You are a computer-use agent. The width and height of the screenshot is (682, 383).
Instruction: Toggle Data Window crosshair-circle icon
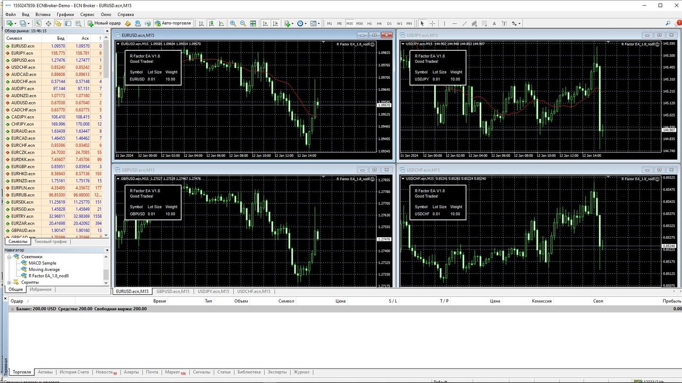49,23
